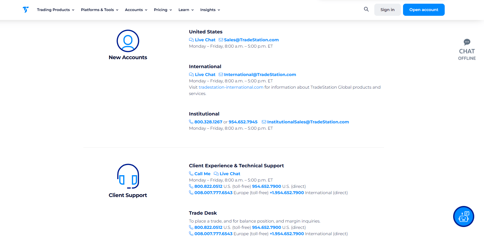Click phone icon beside 800.328.1267
Image resolution: width=484 pixels, height=237 pixels.
pyautogui.click(x=191, y=122)
